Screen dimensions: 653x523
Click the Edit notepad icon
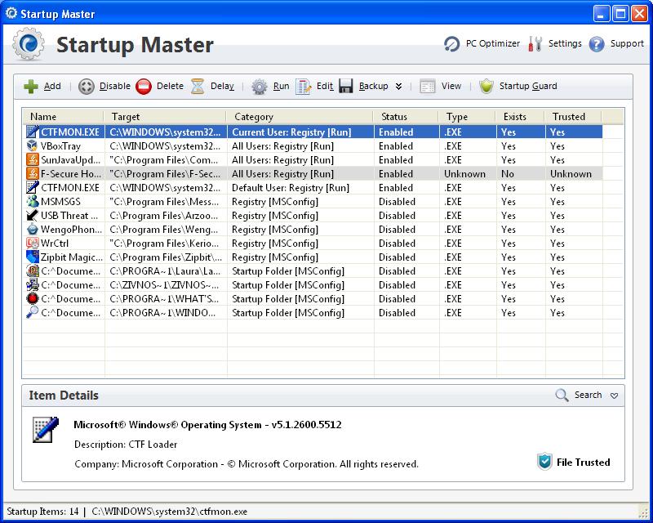304,87
